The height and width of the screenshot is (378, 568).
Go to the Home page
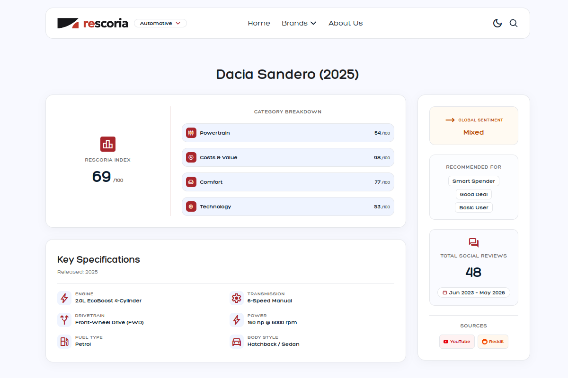coord(259,23)
